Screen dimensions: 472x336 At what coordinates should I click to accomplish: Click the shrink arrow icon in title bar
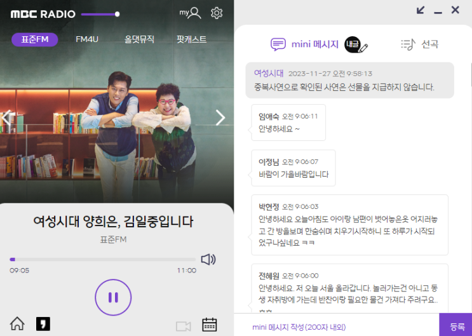tap(421, 10)
